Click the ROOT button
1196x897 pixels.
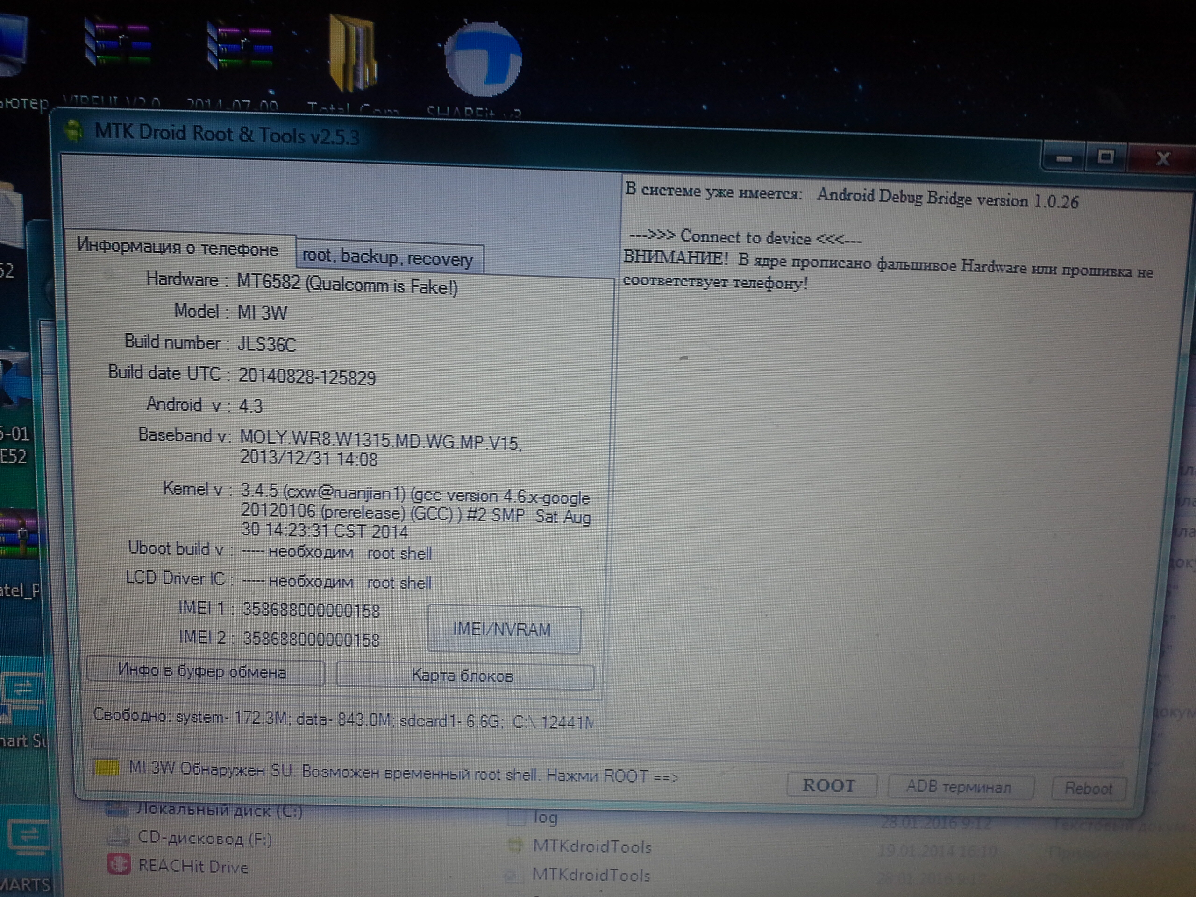831,785
